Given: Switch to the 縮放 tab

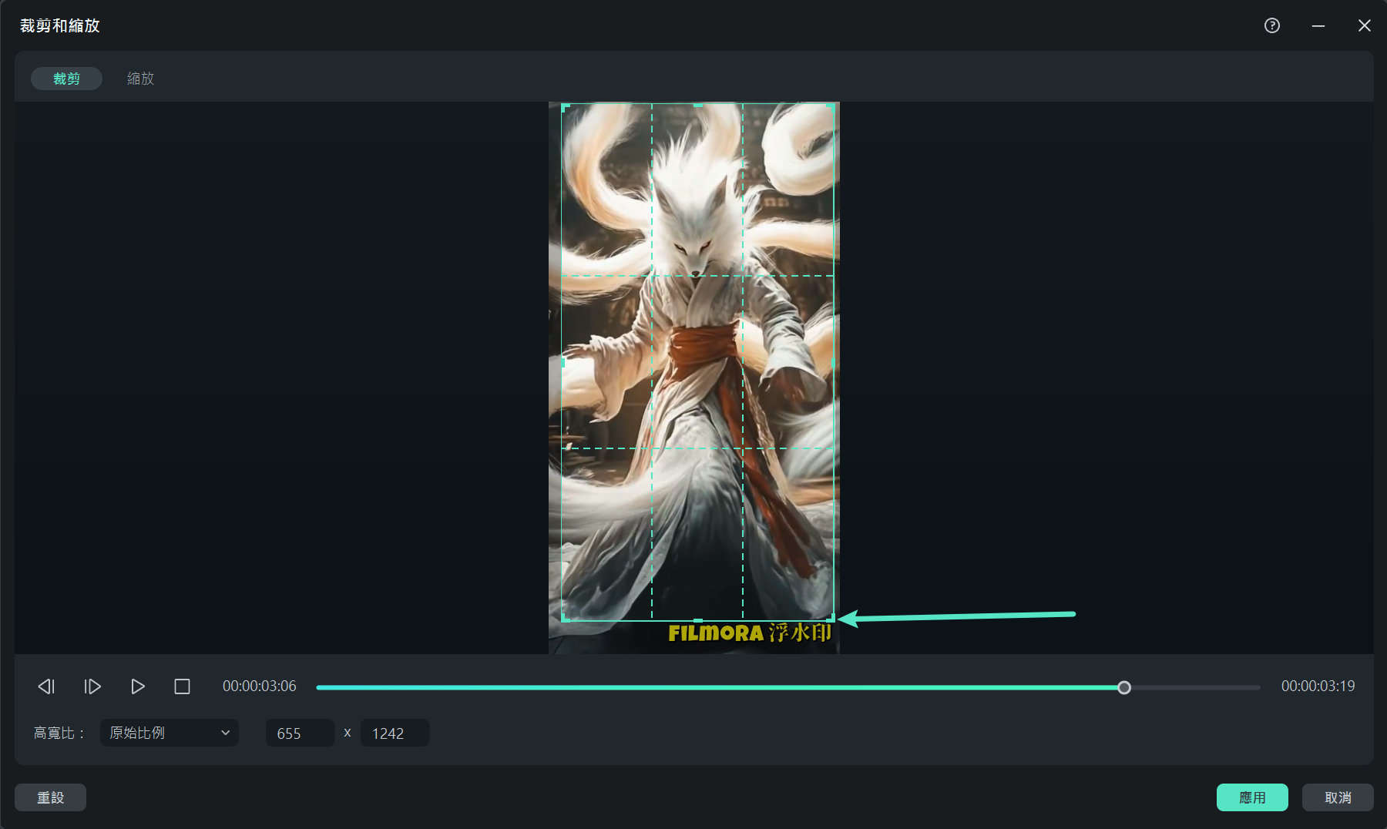Looking at the screenshot, I should [x=140, y=79].
